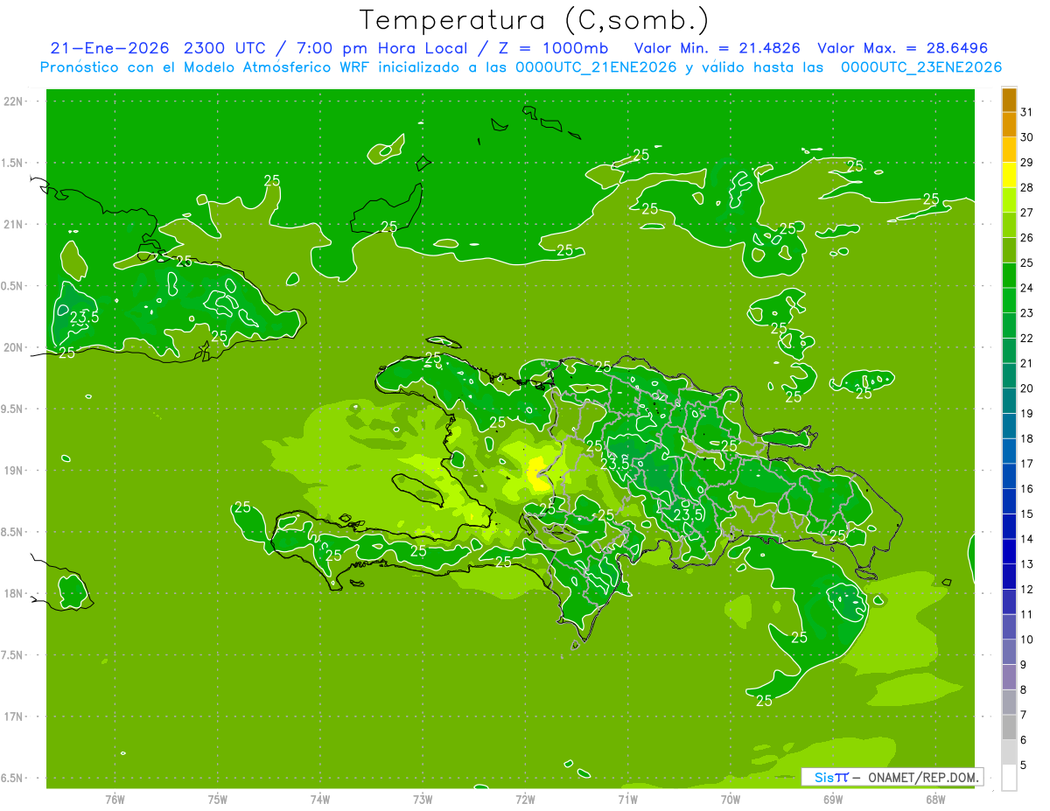Click the "76W" longitude label

tap(115, 800)
